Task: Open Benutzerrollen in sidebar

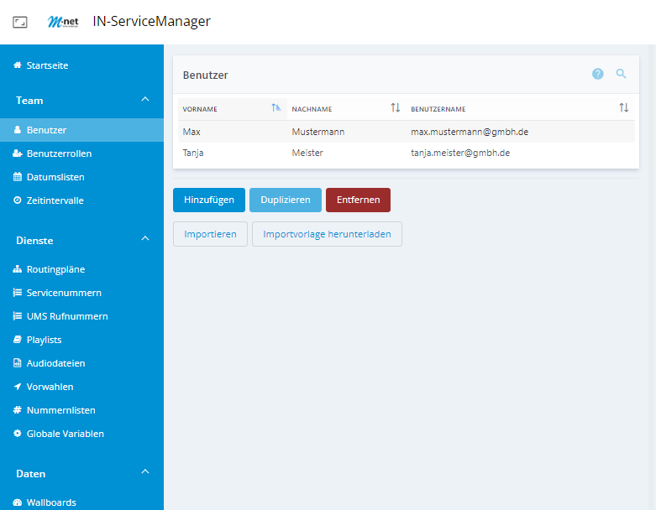Action: pyautogui.click(x=59, y=154)
